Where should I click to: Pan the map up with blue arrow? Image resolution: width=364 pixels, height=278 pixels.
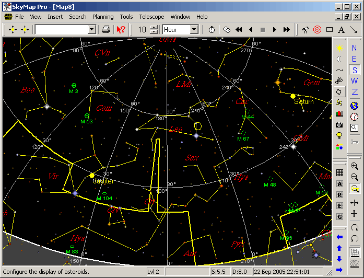point(339,248)
